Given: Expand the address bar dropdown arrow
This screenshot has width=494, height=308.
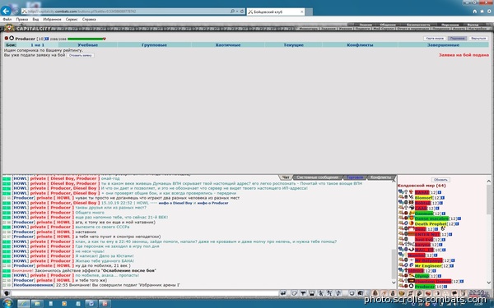Looking at the screenshot, I should pos(237,11).
